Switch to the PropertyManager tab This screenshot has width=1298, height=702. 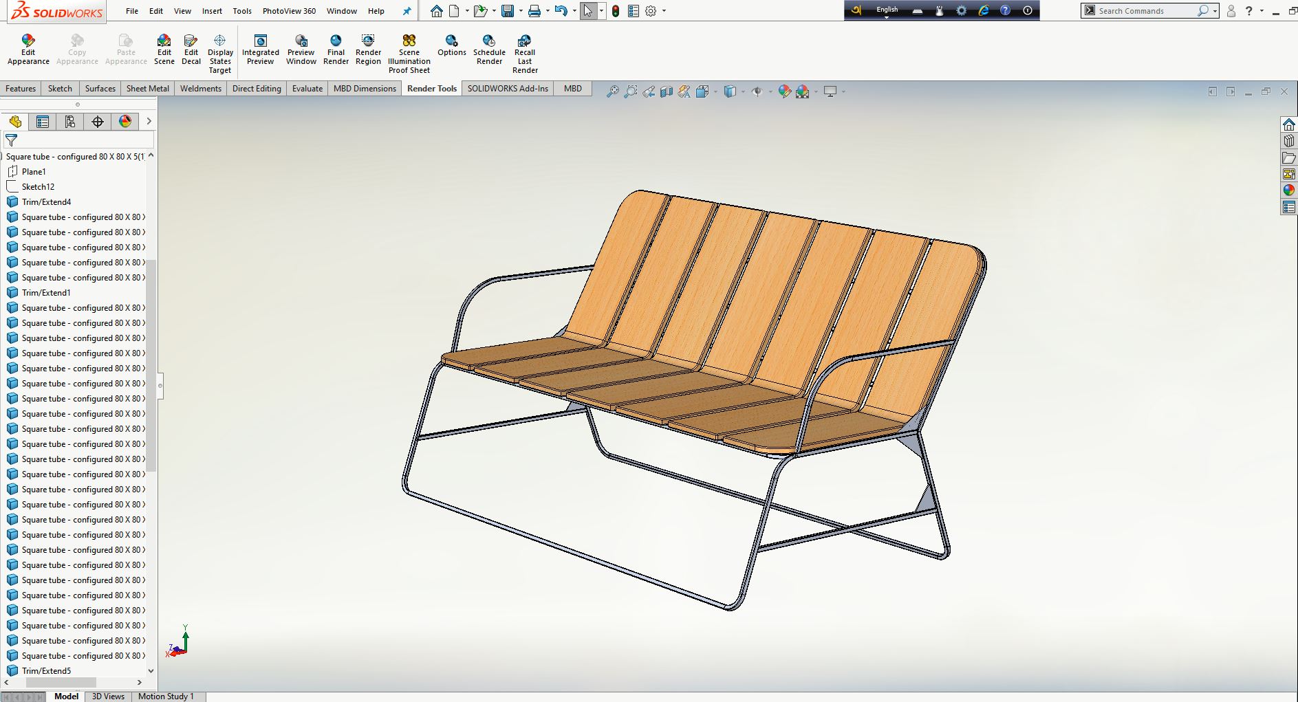pyautogui.click(x=43, y=122)
